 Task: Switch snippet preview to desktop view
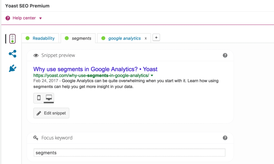49,98
